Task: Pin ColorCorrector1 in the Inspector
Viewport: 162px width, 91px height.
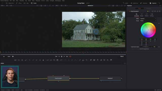Action: 155,11
